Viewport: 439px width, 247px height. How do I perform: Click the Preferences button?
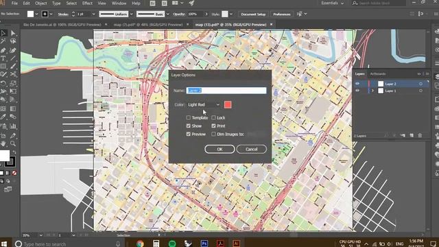(282, 14)
